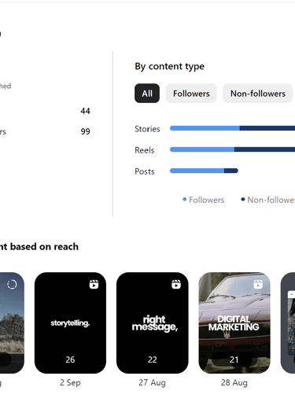Click the Non-followers legend dot
The image size is (295, 420).
tap(243, 199)
